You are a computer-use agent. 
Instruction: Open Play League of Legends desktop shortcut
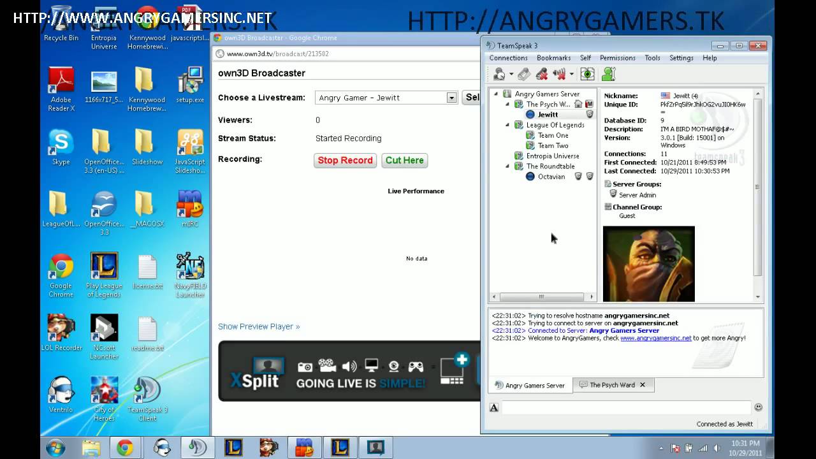(x=104, y=276)
